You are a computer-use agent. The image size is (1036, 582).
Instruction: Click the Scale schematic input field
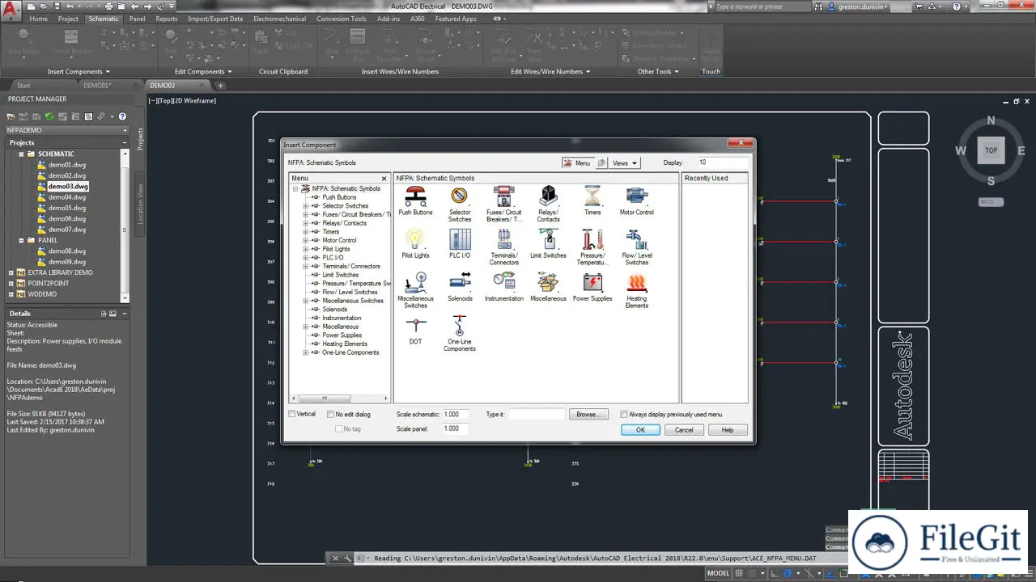point(456,415)
